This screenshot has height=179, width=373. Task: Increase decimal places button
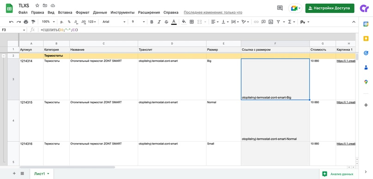pyautogui.click(x=83, y=22)
